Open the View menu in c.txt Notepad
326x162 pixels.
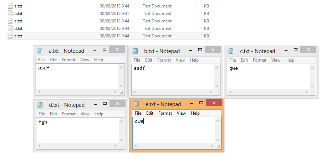276,60
